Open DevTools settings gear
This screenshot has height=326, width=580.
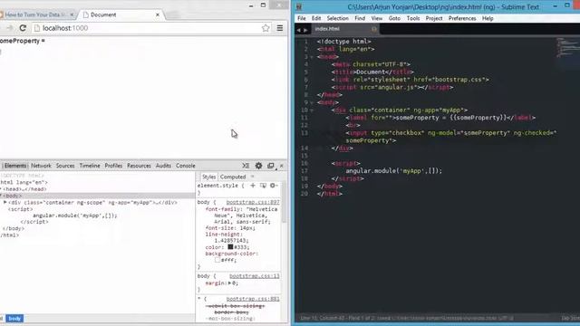pyautogui.click(x=258, y=166)
